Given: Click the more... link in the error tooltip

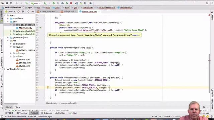Looking at the screenshot, I should pos(136,35).
